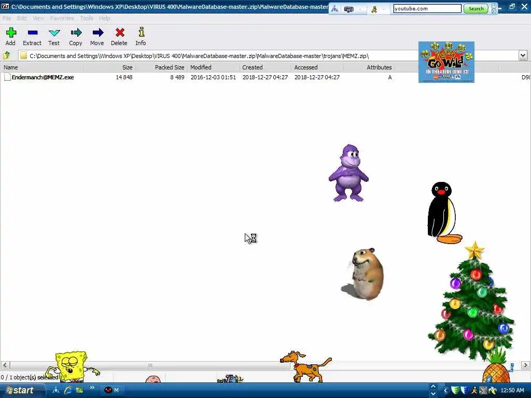Click the taskbar scroll up arrow

[x=433, y=387]
